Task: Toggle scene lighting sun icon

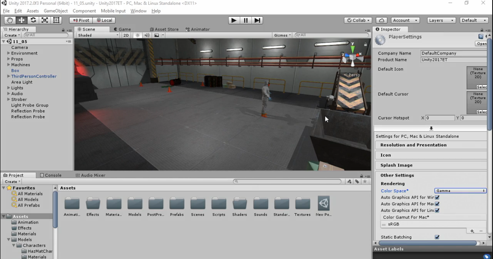Action: 138,35
